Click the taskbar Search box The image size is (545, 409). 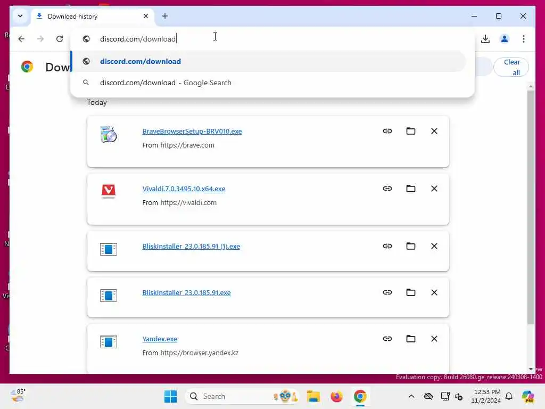tap(242, 396)
